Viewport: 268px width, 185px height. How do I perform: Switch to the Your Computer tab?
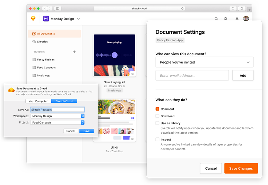[38, 101]
